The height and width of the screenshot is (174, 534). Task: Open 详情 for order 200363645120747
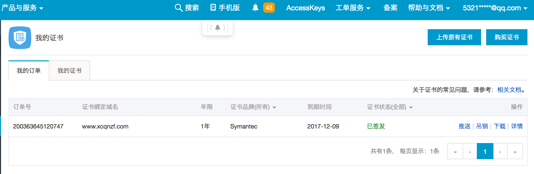(517, 126)
